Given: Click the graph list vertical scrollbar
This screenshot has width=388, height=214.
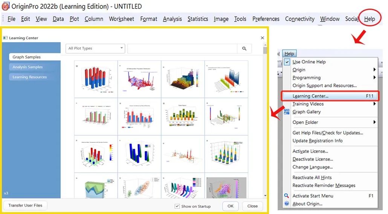Looking at the screenshot, I should click(265, 120).
